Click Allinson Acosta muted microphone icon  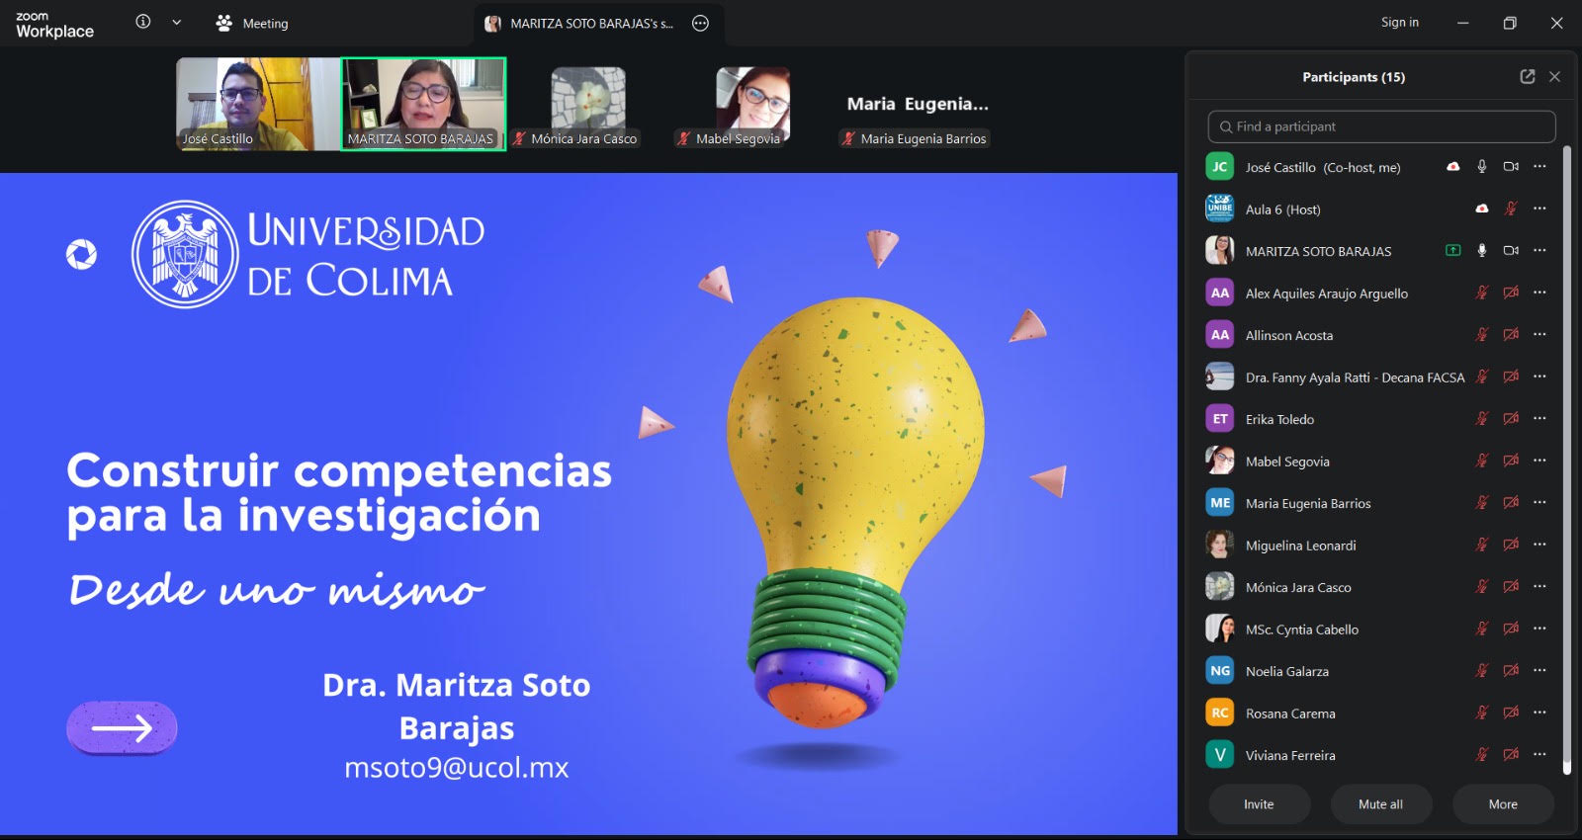pos(1481,335)
